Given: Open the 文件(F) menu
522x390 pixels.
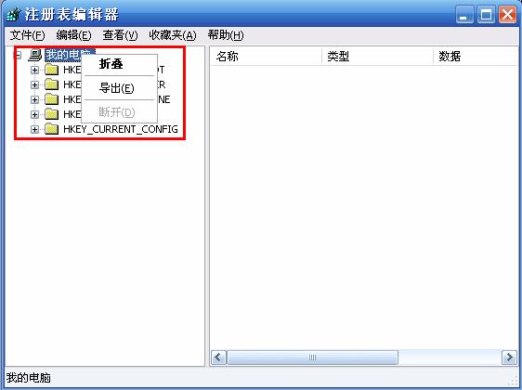Looking at the screenshot, I should tap(27, 35).
